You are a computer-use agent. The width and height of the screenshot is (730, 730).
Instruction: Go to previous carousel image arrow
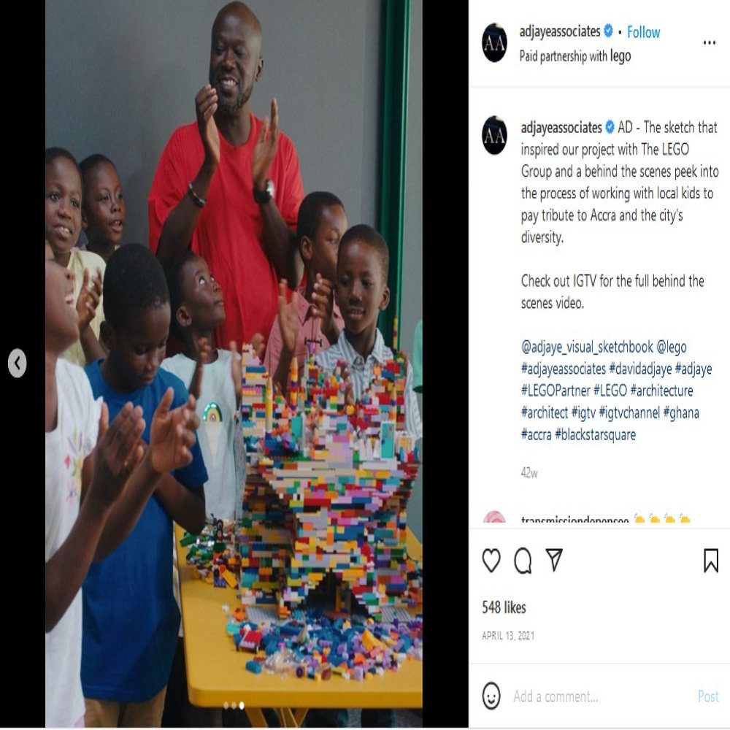[18, 363]
